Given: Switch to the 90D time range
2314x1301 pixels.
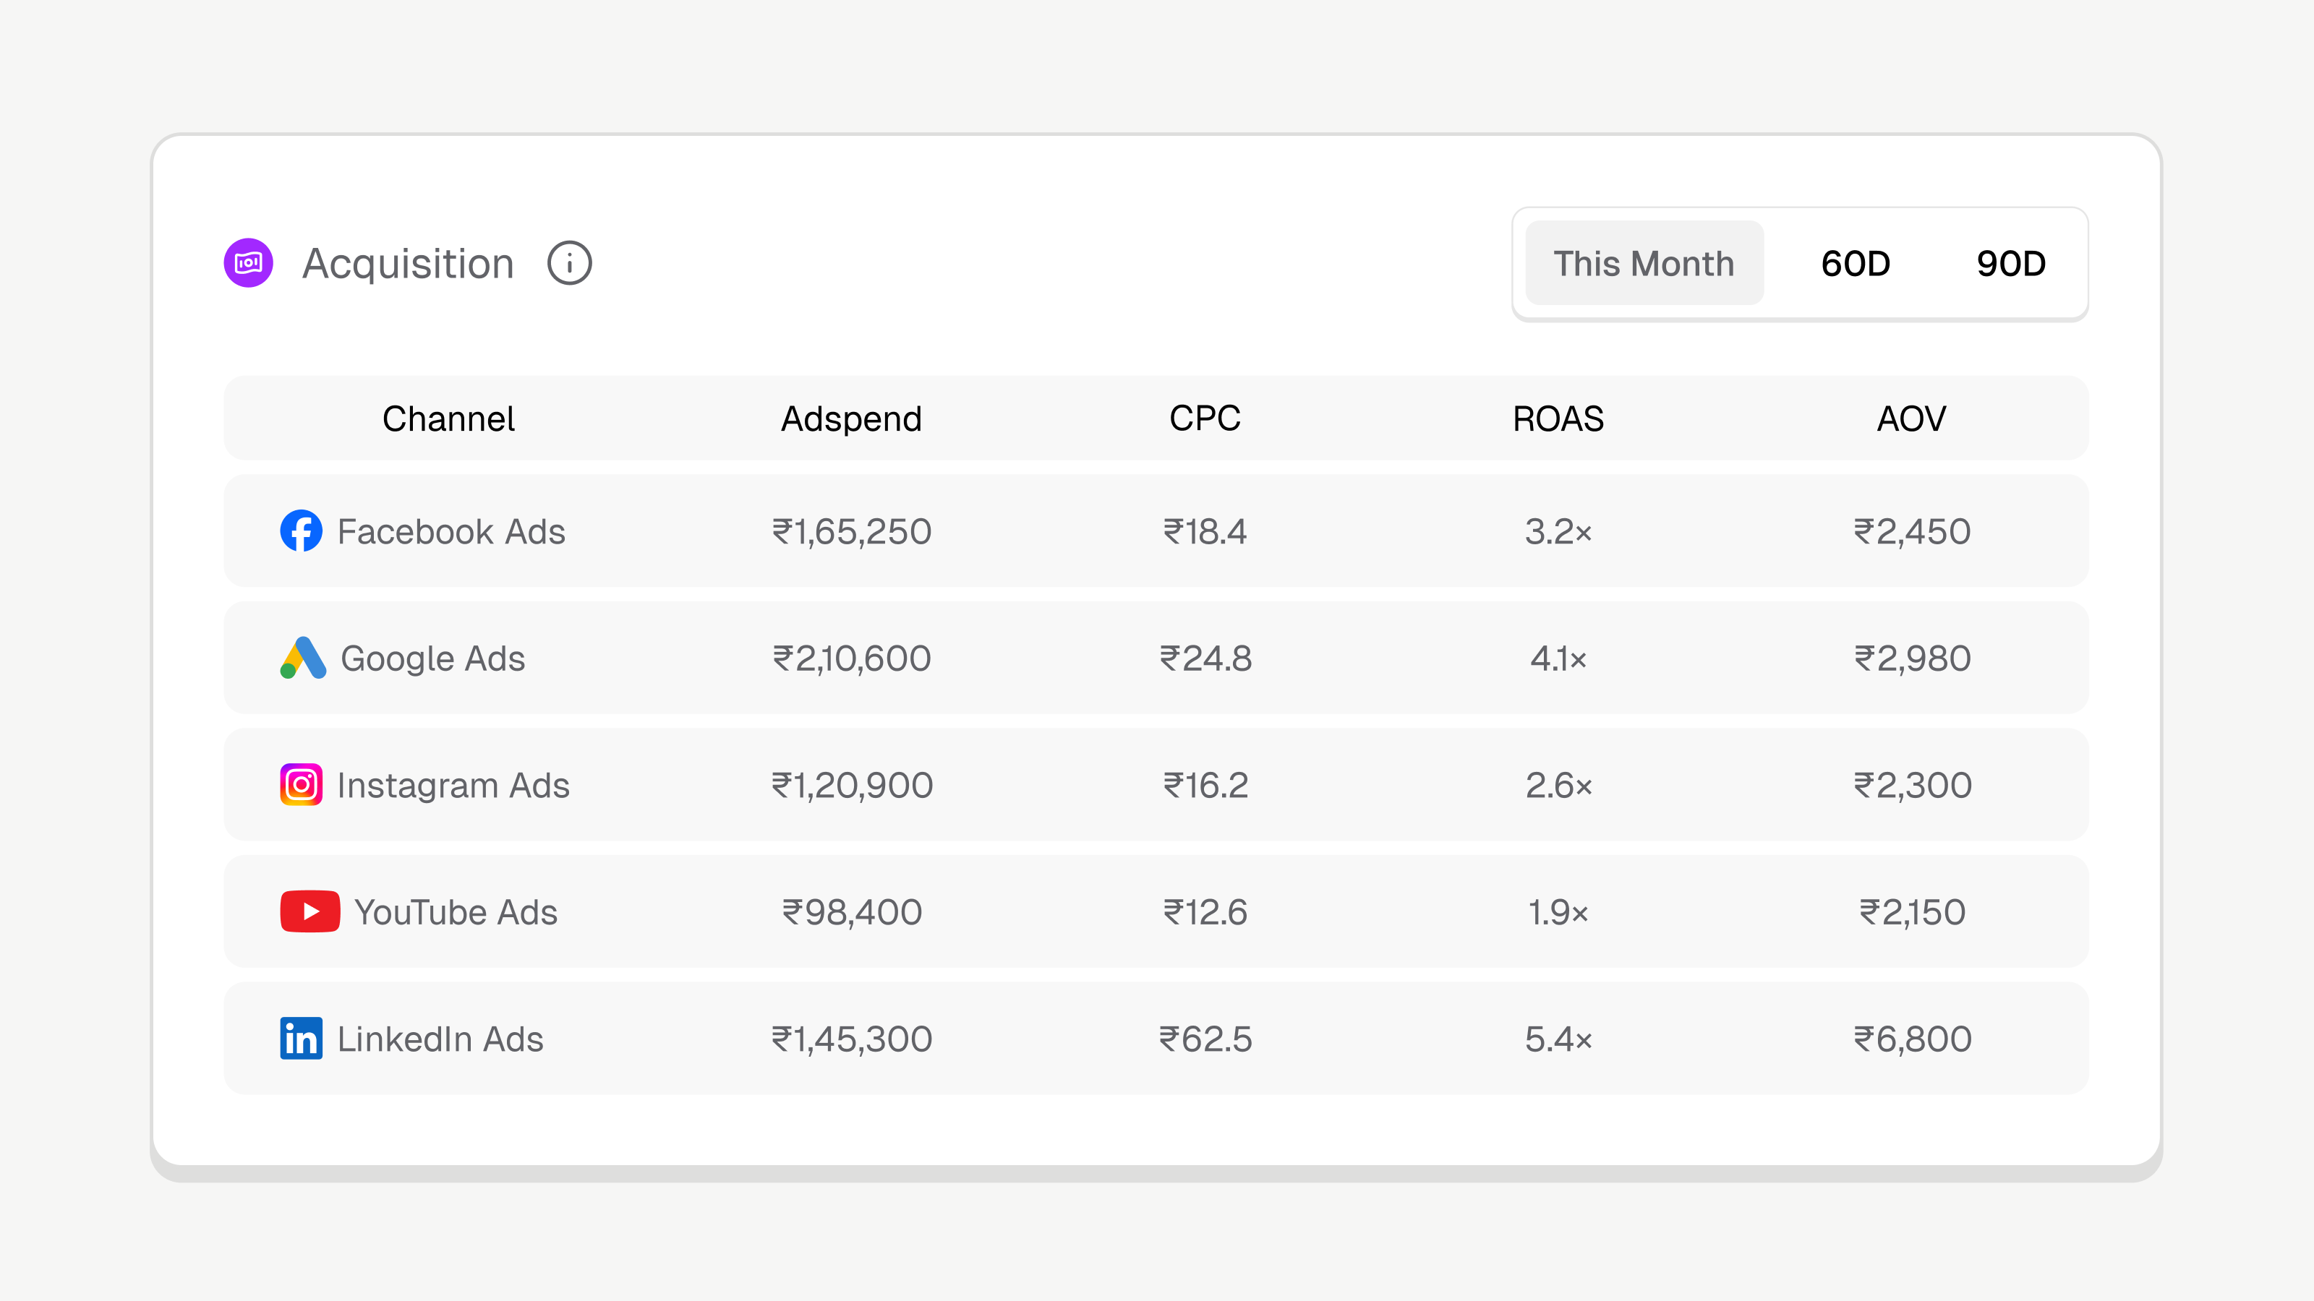Looking at the screenshot, I should click(2010, 263).
